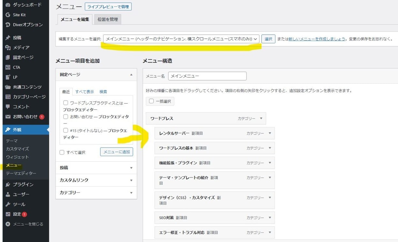Open the menu selection dropdown
Viewport: 398px width, 242px height.
click(x=181, y=39)
